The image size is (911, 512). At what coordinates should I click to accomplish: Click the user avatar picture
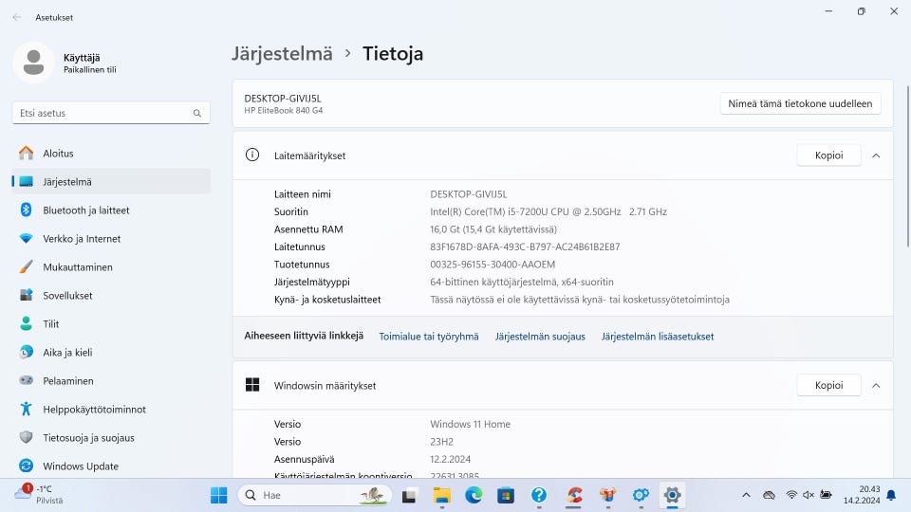pyautogui.click(x=34, y=63)
